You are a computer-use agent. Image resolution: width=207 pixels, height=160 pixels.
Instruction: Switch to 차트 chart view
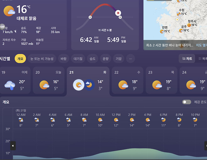coord(187,58)
